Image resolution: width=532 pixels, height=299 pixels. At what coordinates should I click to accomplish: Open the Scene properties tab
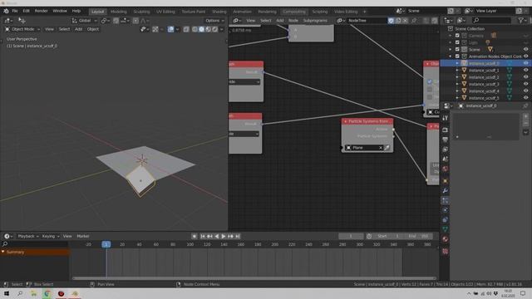446,159
